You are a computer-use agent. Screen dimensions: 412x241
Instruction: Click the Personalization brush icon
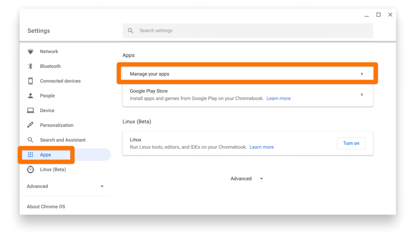pyautogui.click(x=30, y=125)
